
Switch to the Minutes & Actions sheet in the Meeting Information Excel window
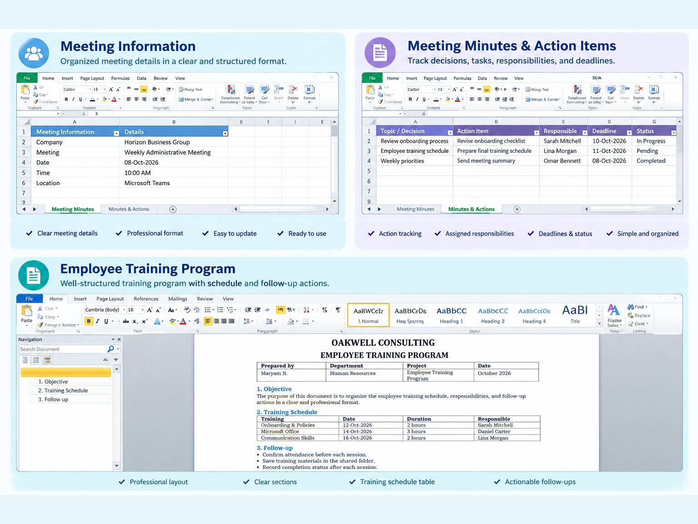129,209
